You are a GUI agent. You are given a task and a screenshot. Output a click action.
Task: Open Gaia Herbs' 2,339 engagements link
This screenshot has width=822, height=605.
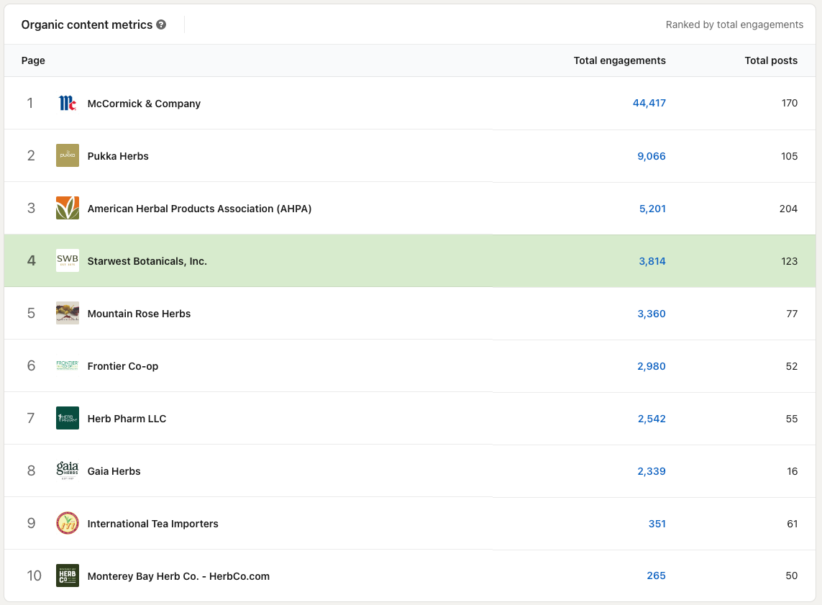[651, 471]
